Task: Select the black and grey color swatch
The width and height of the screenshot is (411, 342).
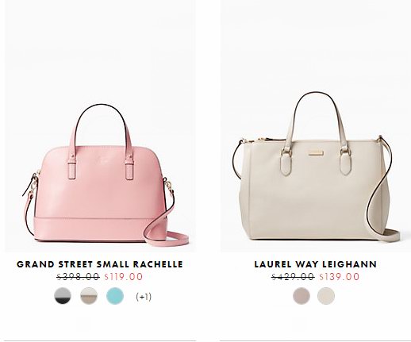Action: click(63, 296)
